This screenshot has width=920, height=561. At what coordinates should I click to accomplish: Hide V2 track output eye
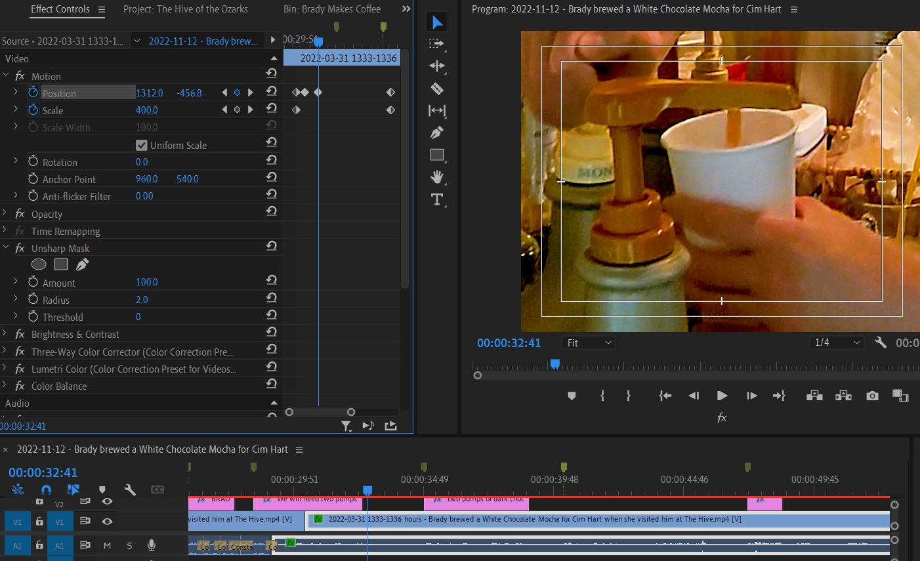coord(107,501)
